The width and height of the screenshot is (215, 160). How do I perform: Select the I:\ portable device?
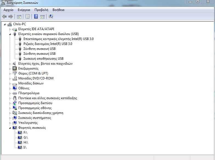coord(25,147)
